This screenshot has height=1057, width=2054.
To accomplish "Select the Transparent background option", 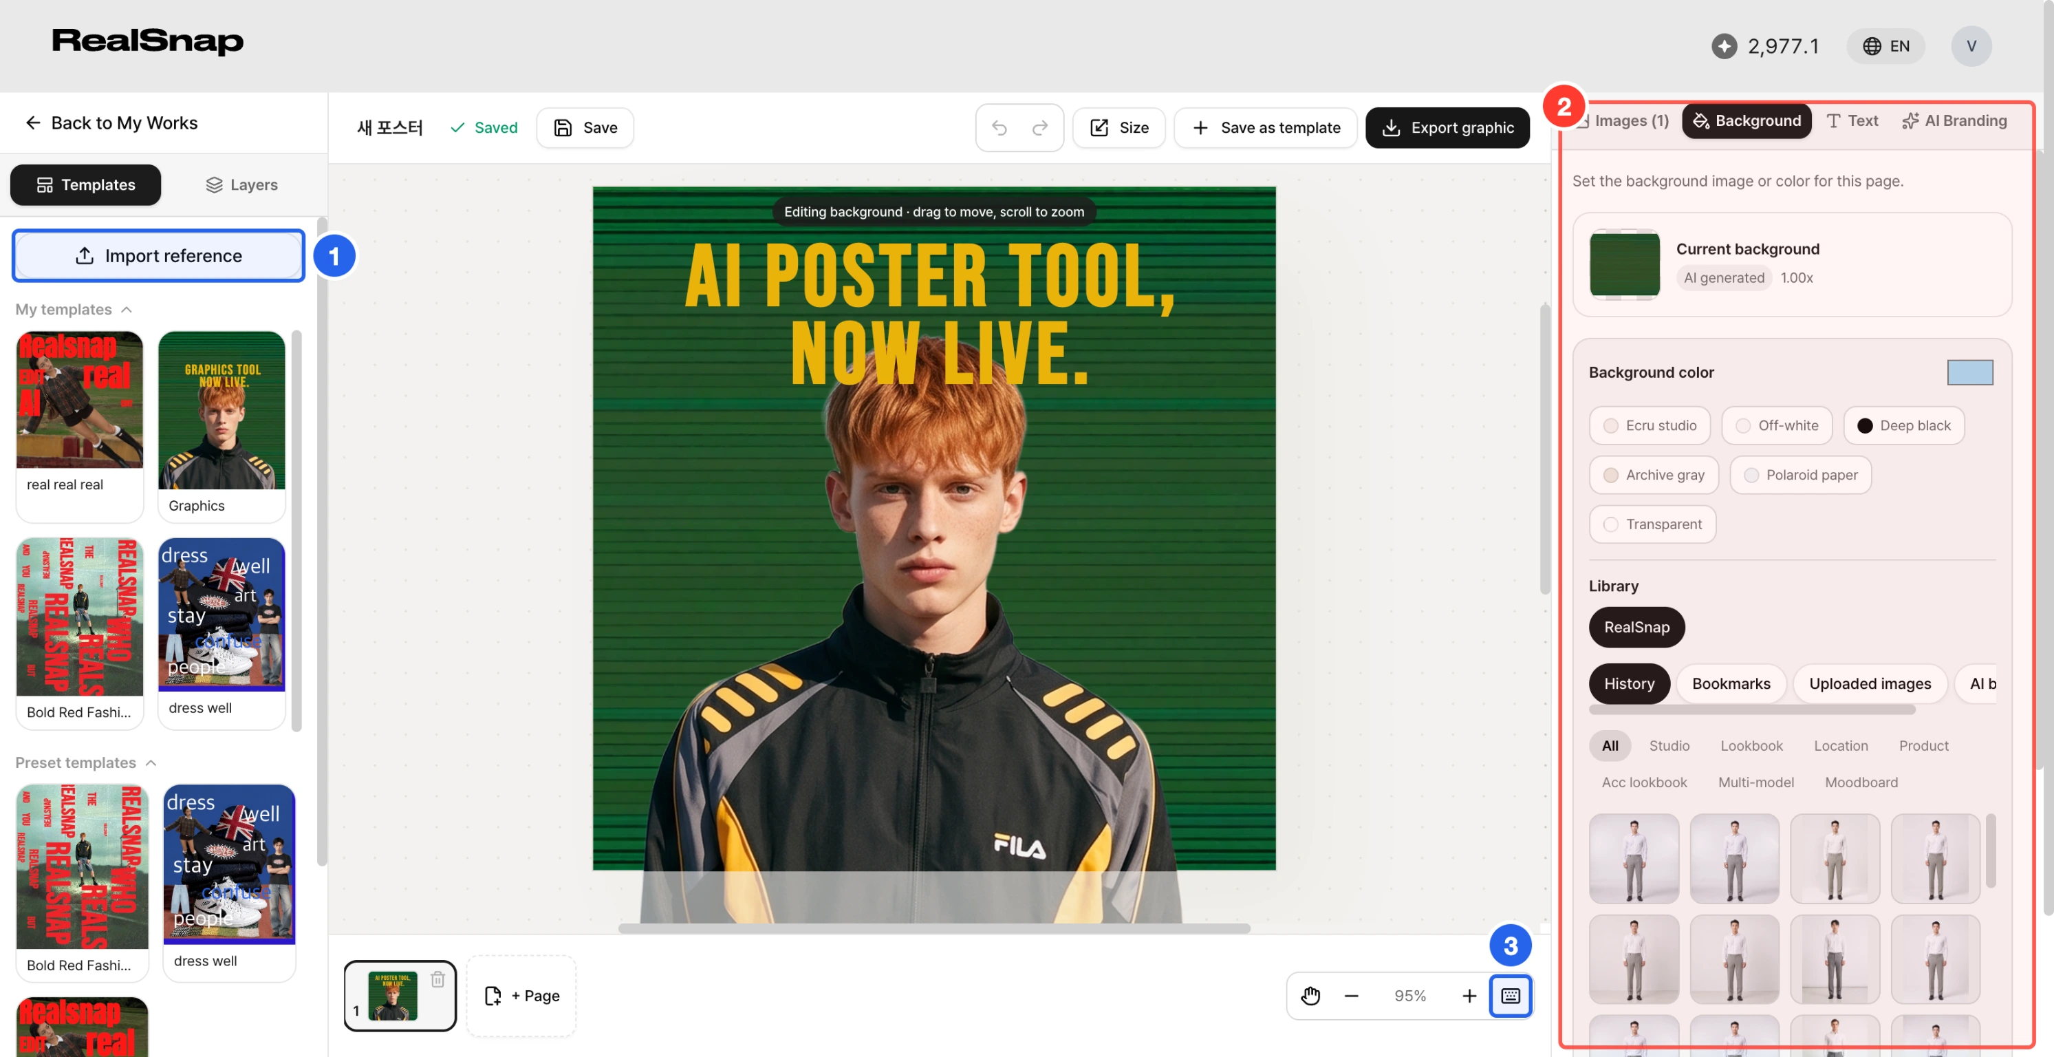I will point(1652,524).
